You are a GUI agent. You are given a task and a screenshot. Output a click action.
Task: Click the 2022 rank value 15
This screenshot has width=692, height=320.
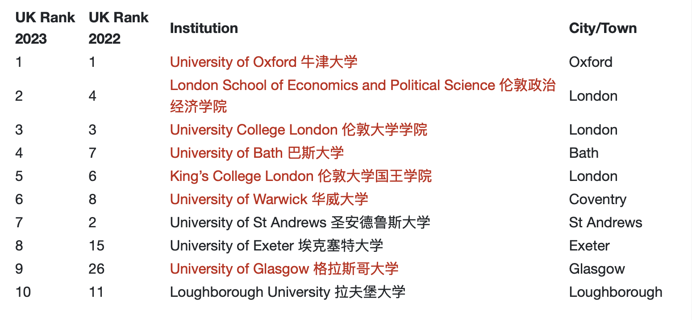pos(96,246)
